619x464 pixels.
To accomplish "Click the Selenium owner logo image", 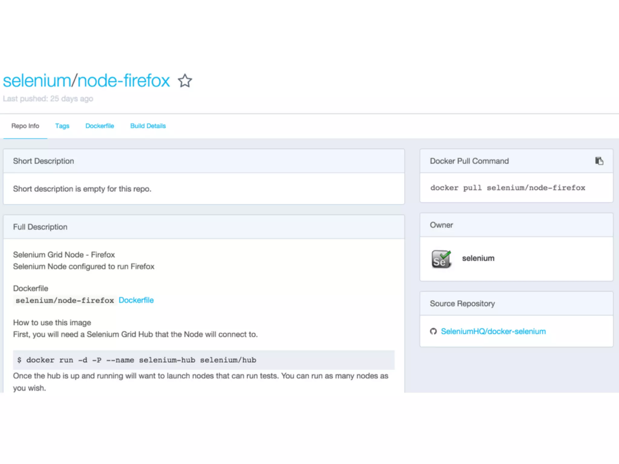I will (x=441, y=259).
